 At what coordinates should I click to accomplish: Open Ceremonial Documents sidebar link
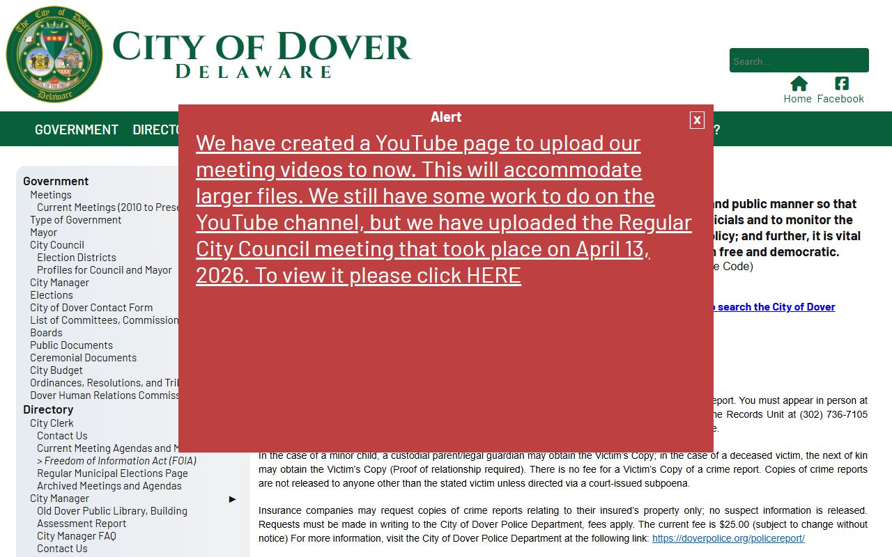point(83,358)
